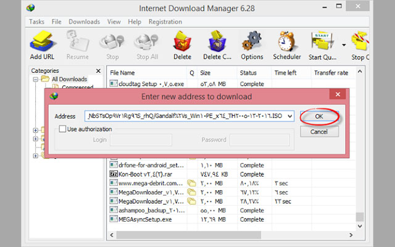Click the Stop All toolbar icon
This screenshot has width=395, height=247.
(147, 41)
